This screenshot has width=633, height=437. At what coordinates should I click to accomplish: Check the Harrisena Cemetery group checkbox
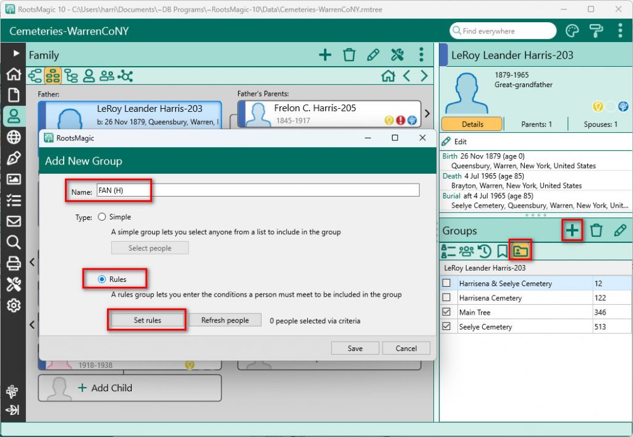pos(446,298)
